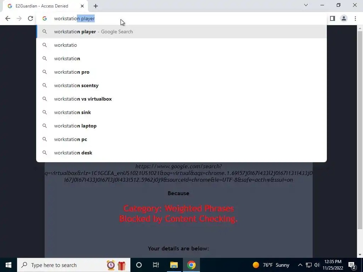Click 'Blocked by Content Checking.' text
Screen dimensions: 363x272
point(179,219)
